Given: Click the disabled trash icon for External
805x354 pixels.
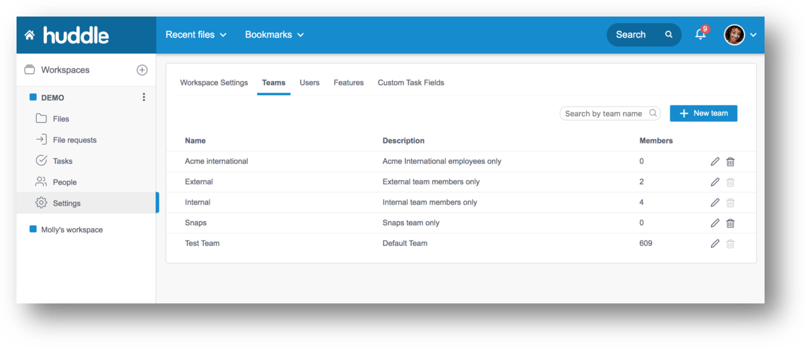Looking at the screenshot, I should click(x=730, y=182).
